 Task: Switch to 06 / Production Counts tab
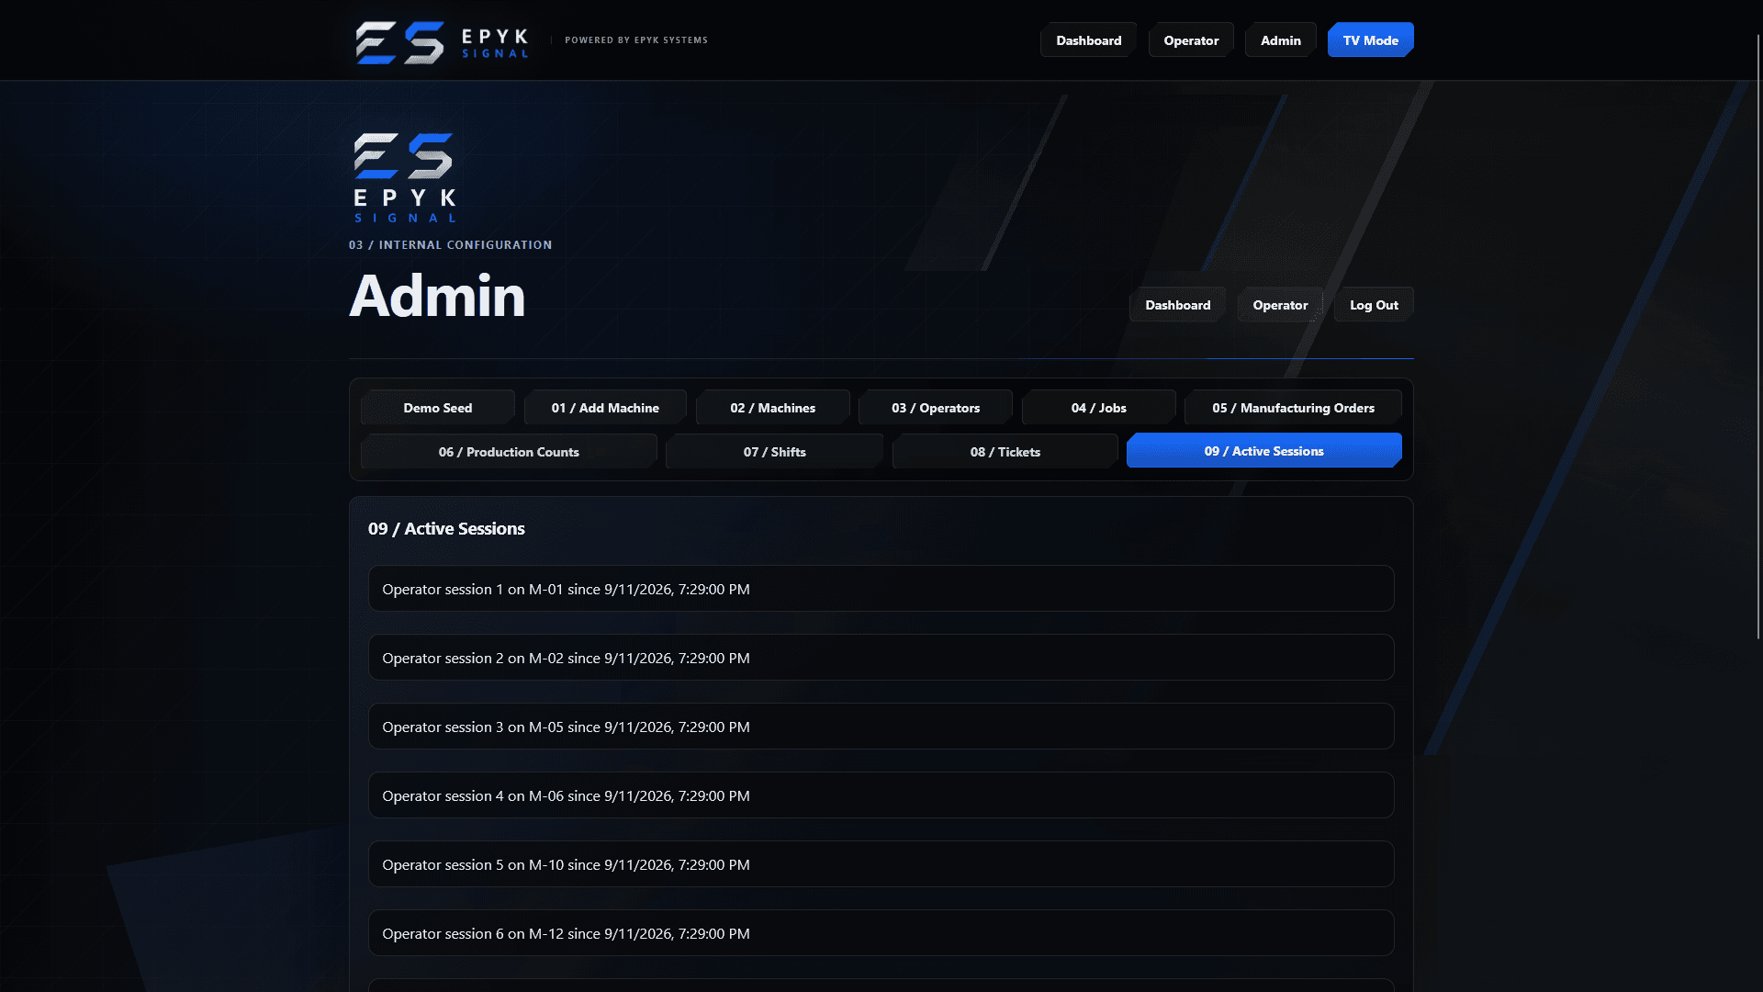pos(509,452)
